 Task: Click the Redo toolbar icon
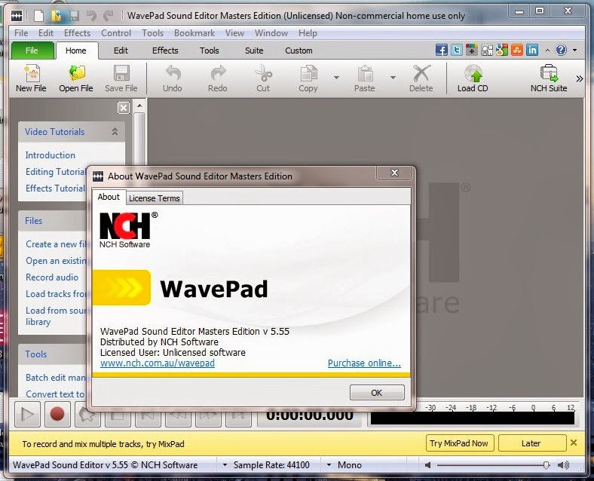pyautogui.click(x=218, y=78)
